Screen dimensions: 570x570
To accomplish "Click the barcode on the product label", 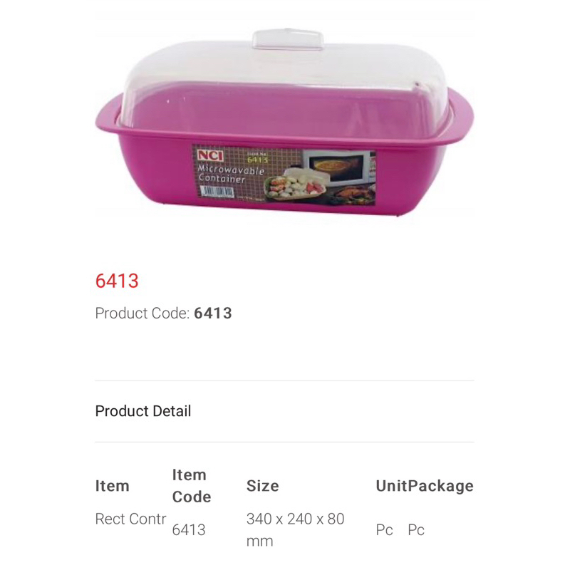I will tap(217, 192).
